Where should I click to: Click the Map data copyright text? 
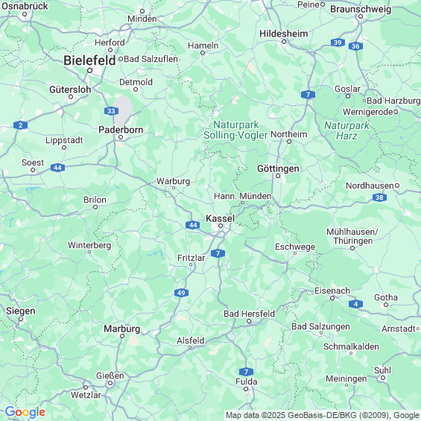click(323, 415)
